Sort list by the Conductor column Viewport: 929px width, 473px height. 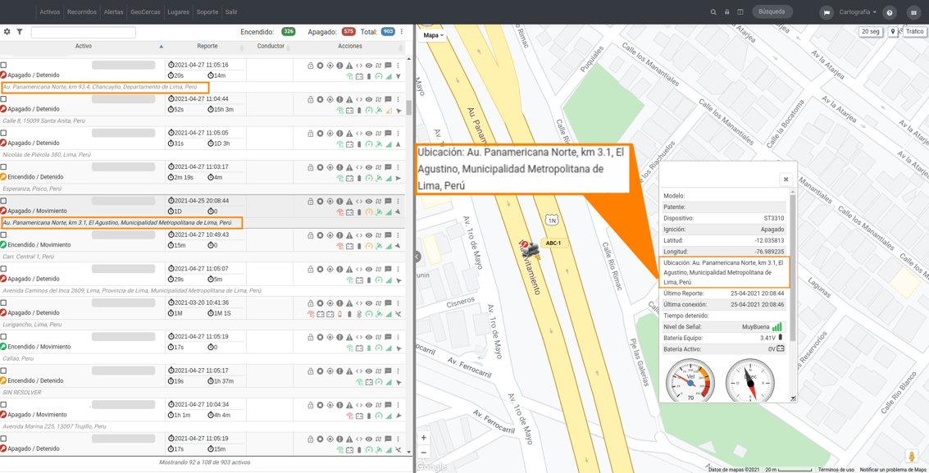coord(271,46)
